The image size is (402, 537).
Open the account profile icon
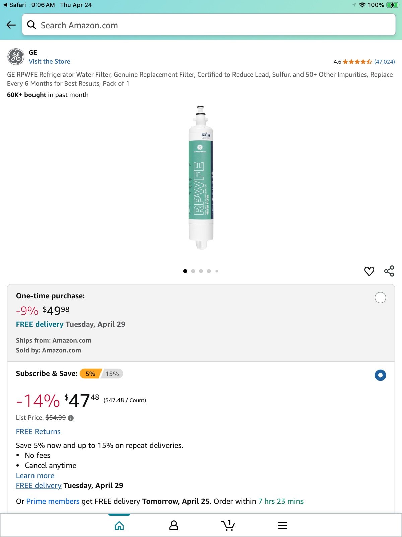point(174,525)
